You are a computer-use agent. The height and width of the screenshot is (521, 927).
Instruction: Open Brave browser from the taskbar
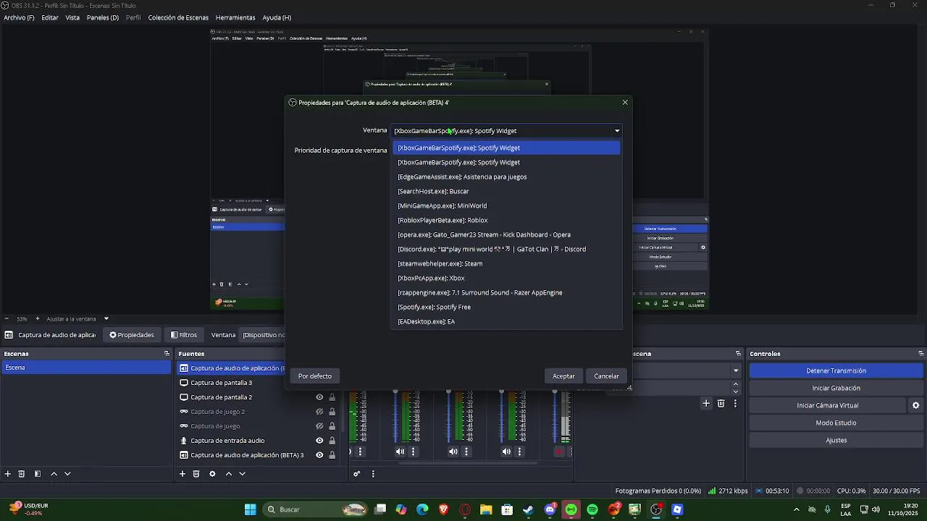click(444, 509)
